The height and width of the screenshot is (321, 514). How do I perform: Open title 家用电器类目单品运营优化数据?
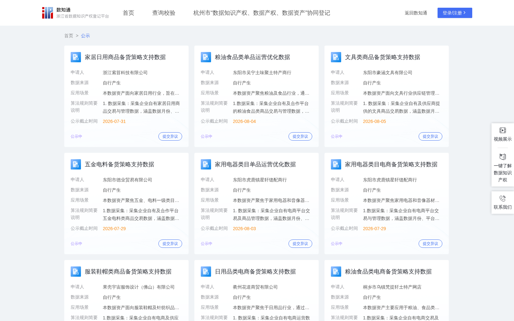coord(255,164)
